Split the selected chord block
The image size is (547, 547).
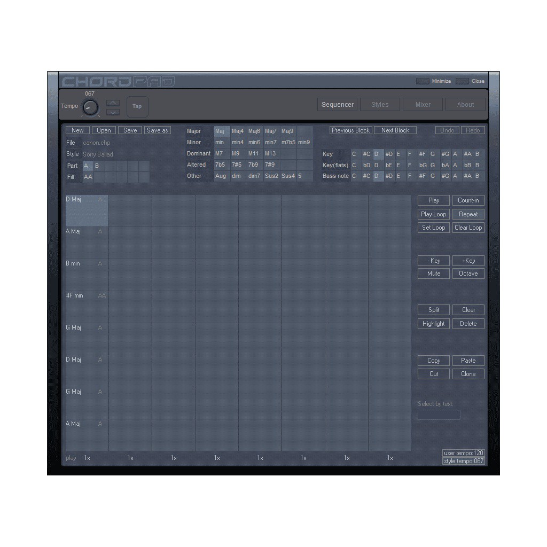(x=434, y=310)
